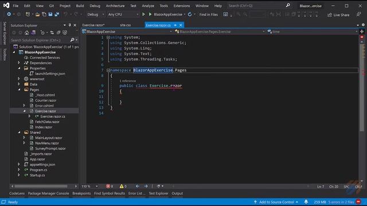Open the Extensions menu
Image resolution: width=367 pixels, height=206 pixels.
pos(182,6)
